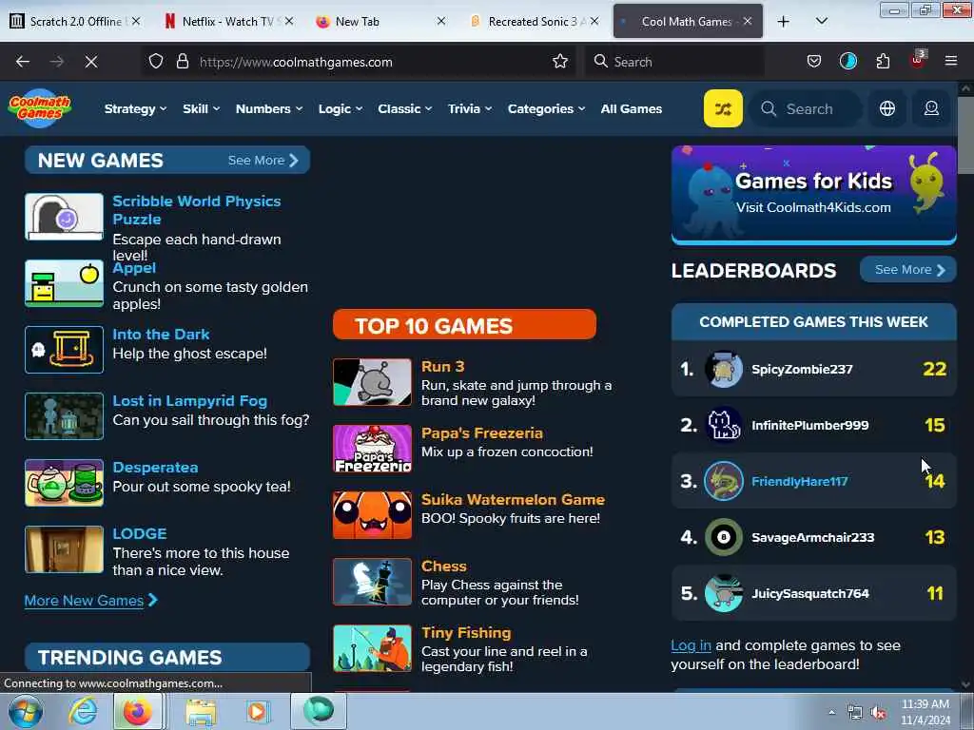Open the Tiny Fishing title link
The height and width of the screenshot is (730, 974).
tap(466, 632)
